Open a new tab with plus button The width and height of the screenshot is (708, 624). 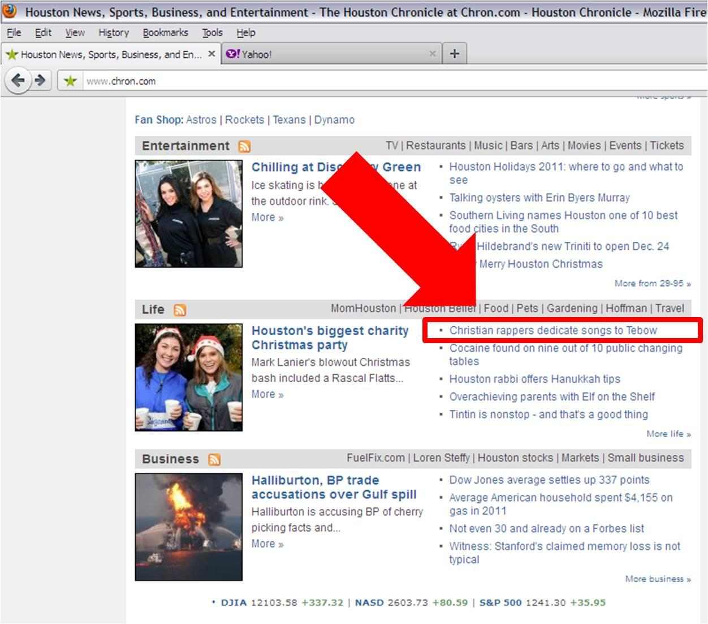pyautogui.click(x=454, y=54)
